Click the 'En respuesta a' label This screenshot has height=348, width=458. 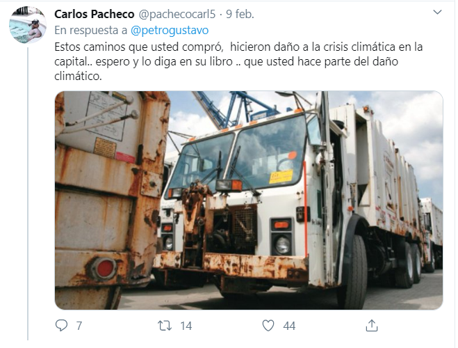[91, 31]
